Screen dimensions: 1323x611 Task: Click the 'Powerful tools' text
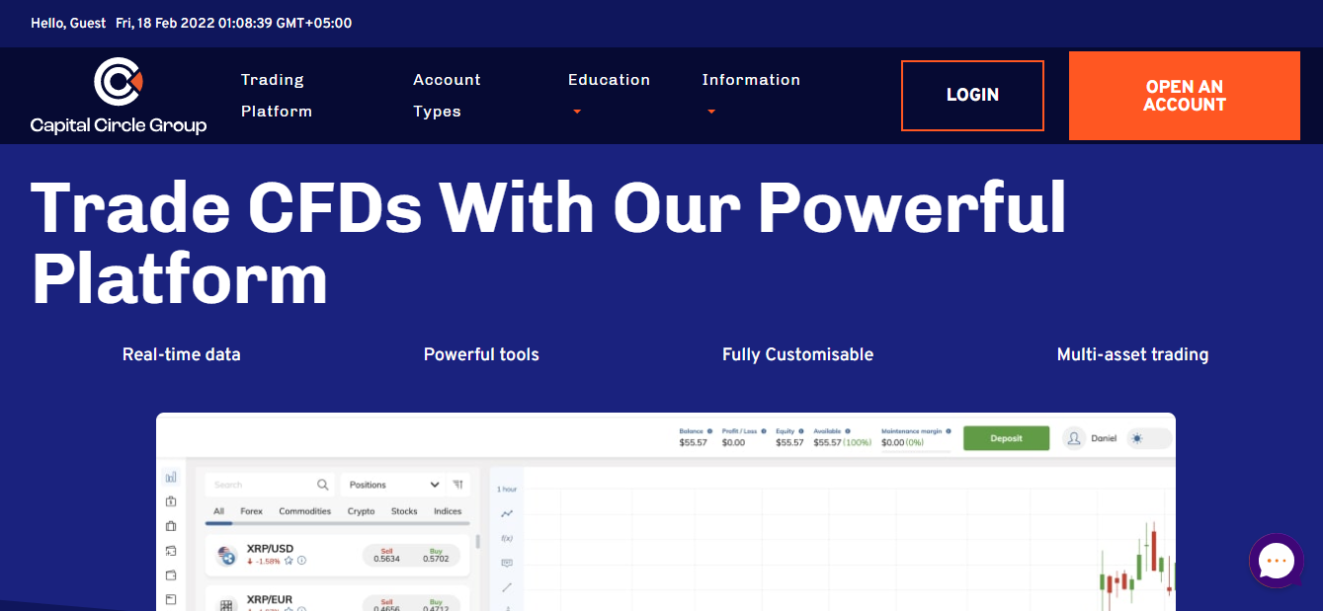pyautogui.click(x=481, y=354)
